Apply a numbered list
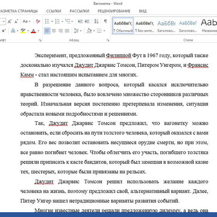 click(x=57, y=22)
